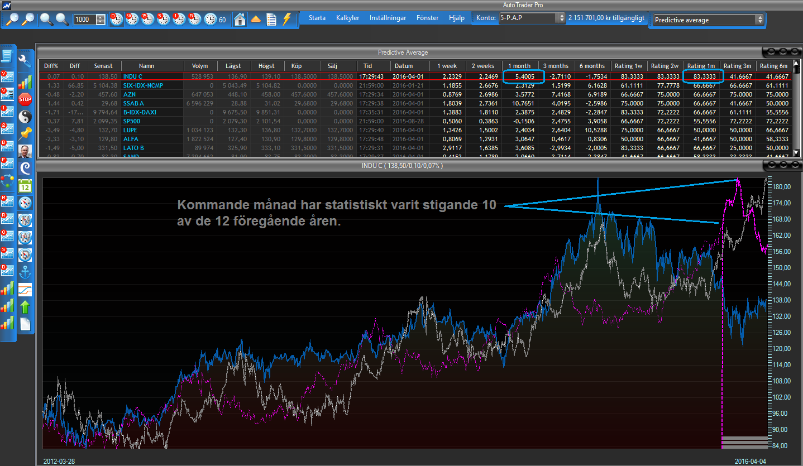This screenshot has width=803, height=466.
Task: Open the Hjälp menu
Action: [456, 18]
